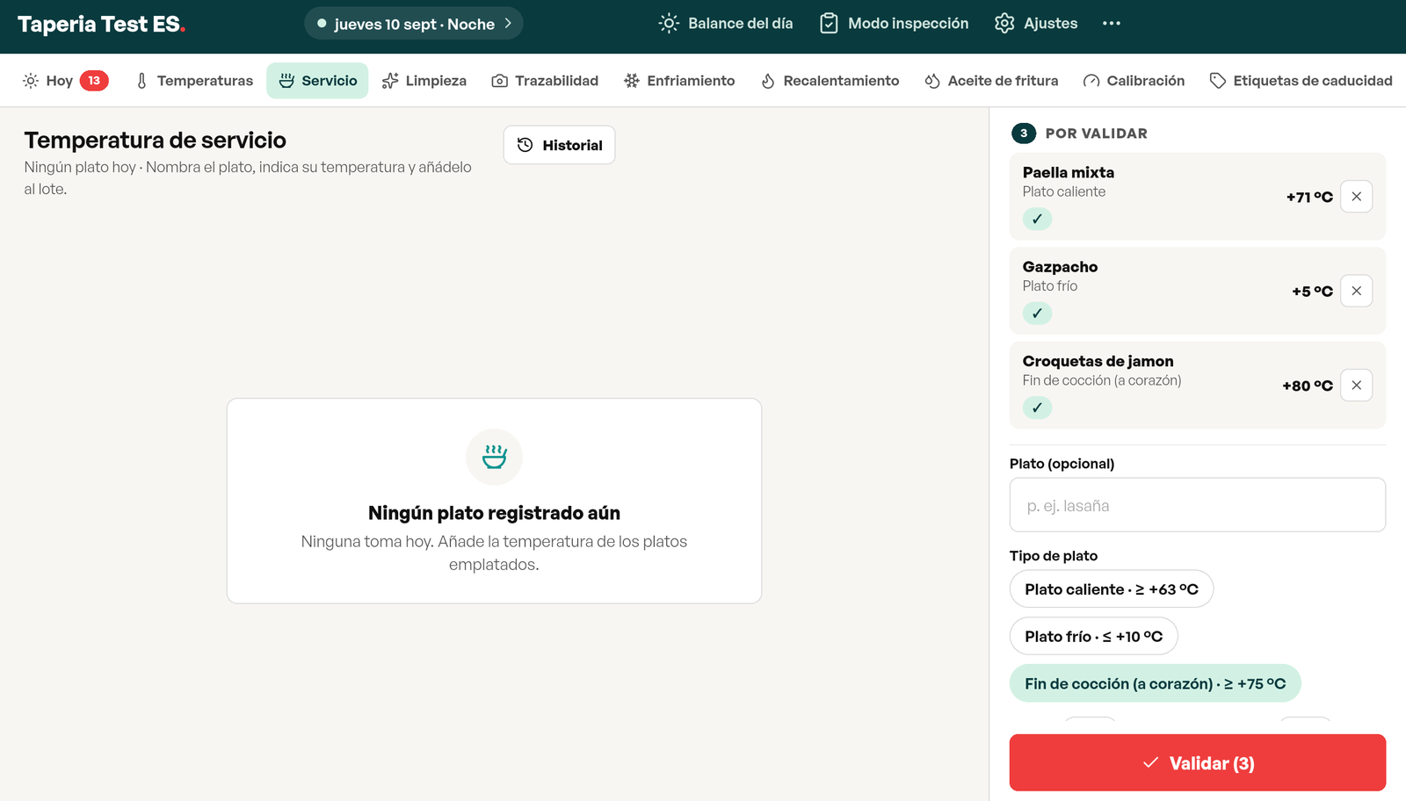Click the +5 °C value for Gazpacho
The image size is (1406, 801).
(x=1312, y=292)
